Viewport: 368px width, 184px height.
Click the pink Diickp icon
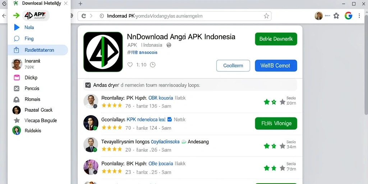[17, 78]
